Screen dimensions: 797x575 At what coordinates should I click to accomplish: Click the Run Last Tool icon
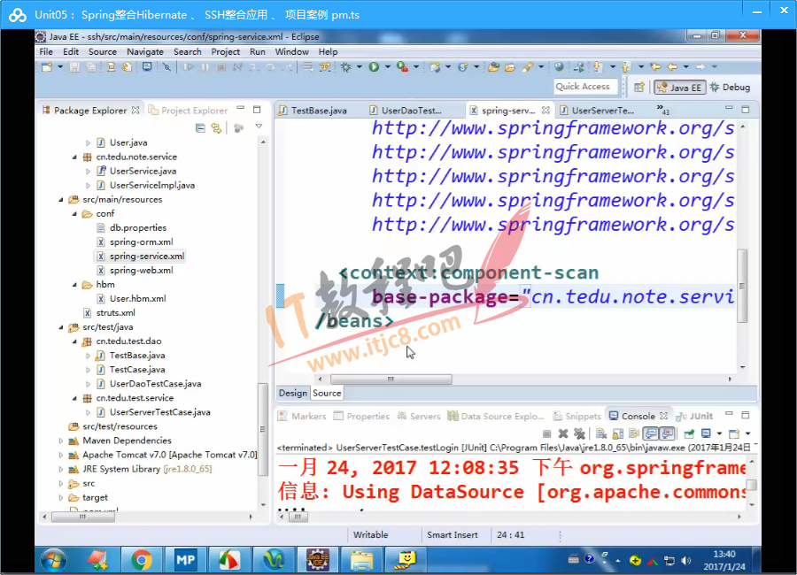click(x=403, y=66)
